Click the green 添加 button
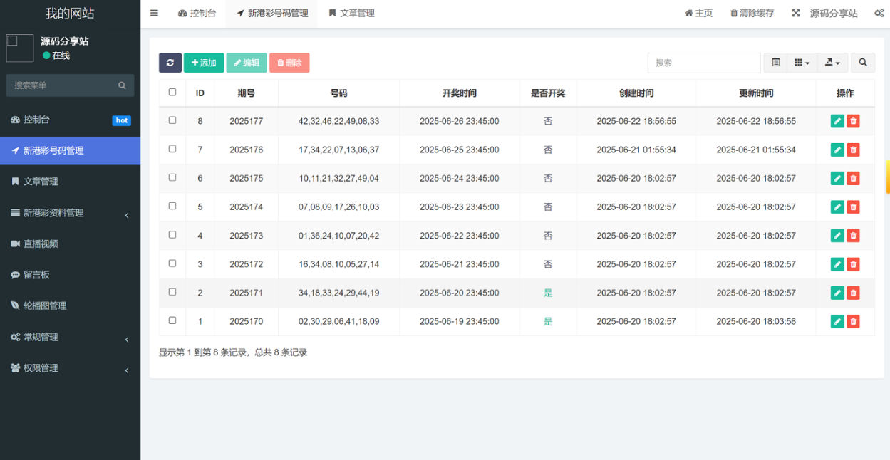The image size is (890, 460). (x=204, y=63)
